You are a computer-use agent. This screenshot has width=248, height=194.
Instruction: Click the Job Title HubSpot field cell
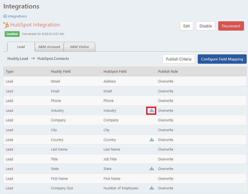tap(110, 159)
